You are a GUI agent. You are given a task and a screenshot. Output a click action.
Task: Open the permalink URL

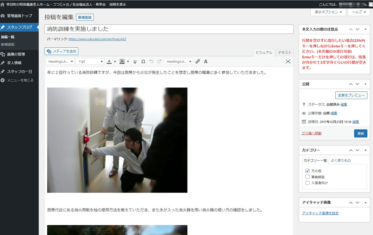pyautogui.click(x=97, y=39)
